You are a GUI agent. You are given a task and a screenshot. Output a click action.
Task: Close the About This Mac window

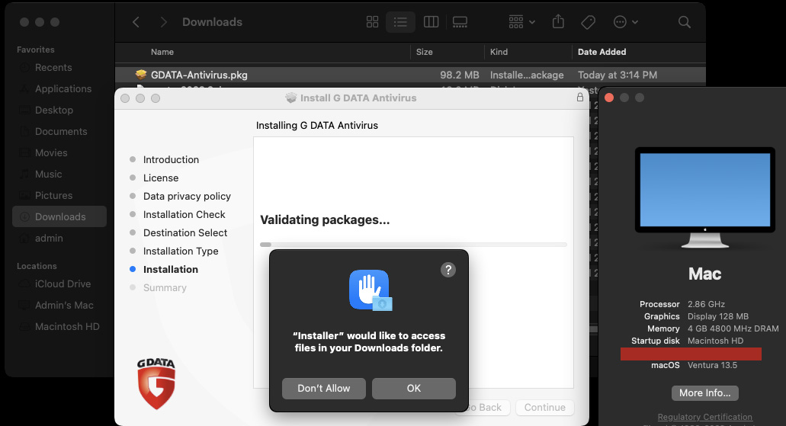coord(609,98)
